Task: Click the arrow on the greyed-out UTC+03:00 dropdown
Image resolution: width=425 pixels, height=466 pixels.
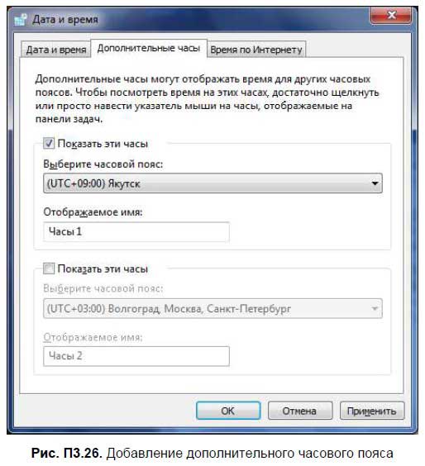Action: (375, 308)
